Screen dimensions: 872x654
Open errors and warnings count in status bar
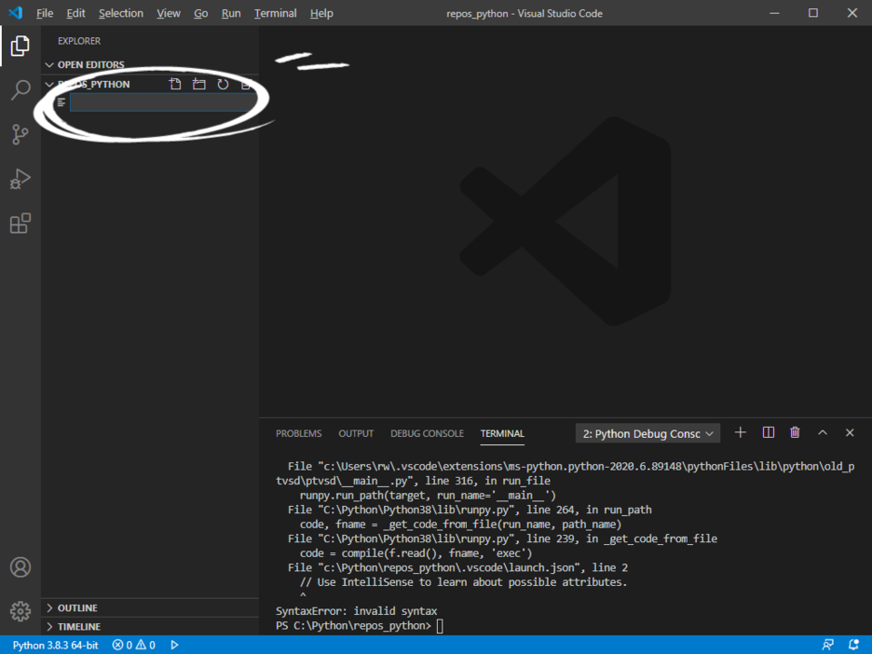coord(133,645)
